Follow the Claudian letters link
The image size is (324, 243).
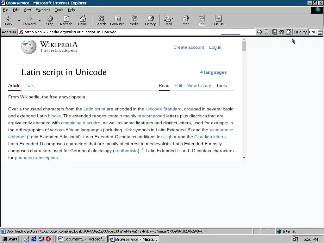click(210, 137)
